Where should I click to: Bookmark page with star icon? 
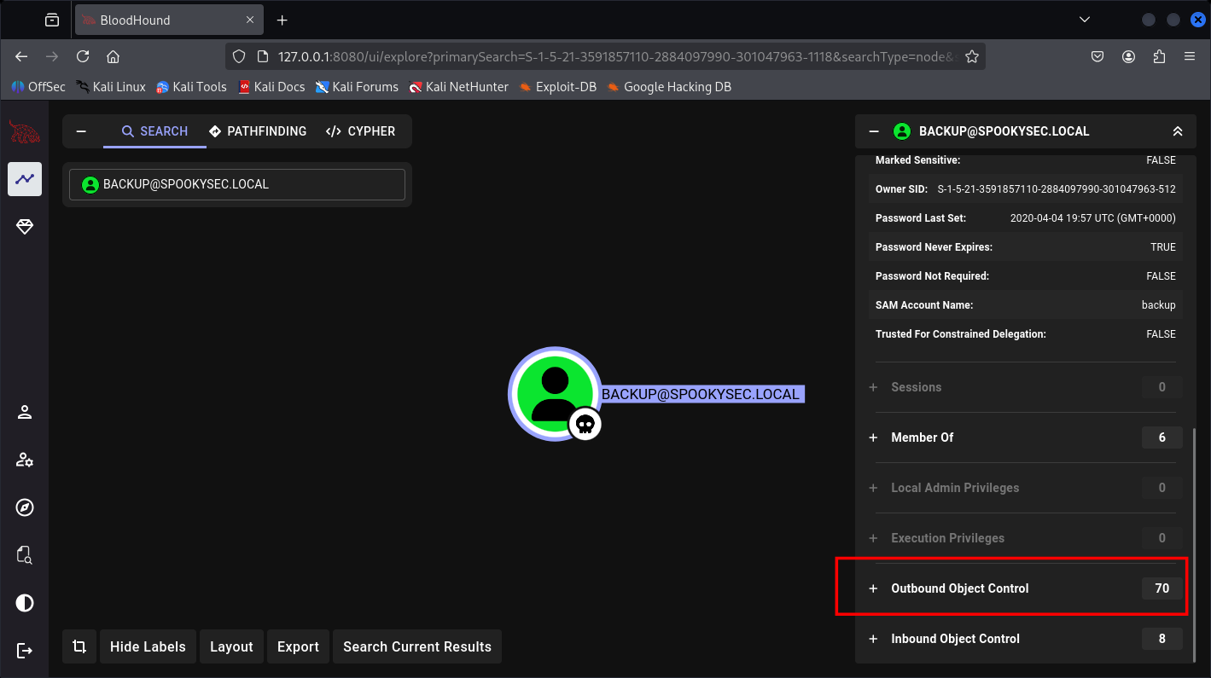pyautogui.click(x=971, y=56)
